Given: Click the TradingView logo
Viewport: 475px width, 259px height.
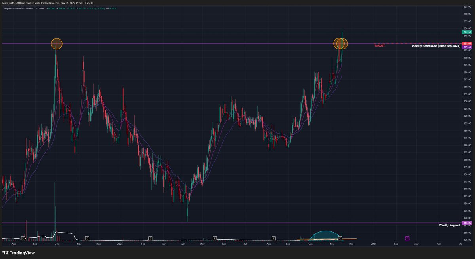Looking at the screenshot, I should point(18,253).
